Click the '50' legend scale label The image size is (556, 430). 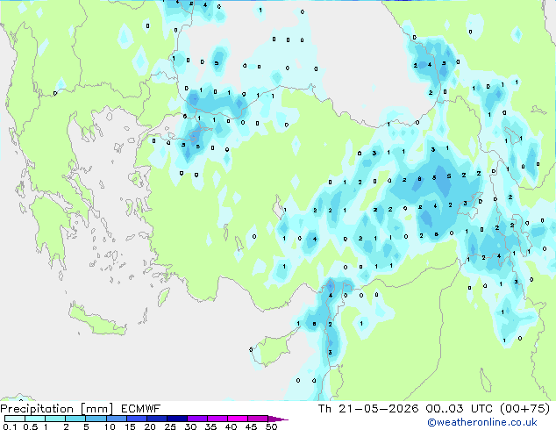tap(271, 426)
